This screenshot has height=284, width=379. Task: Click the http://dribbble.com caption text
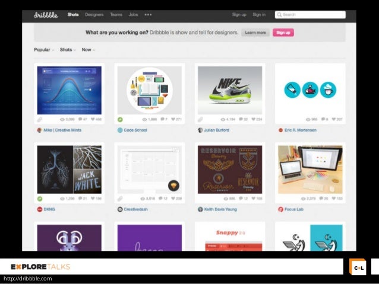(28, 279)
